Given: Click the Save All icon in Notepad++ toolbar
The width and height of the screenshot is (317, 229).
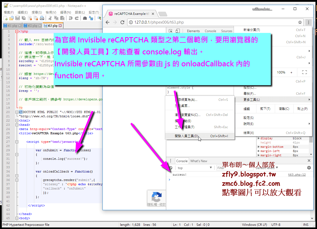Looking at the screenshot, I should [x=24, y=18].
